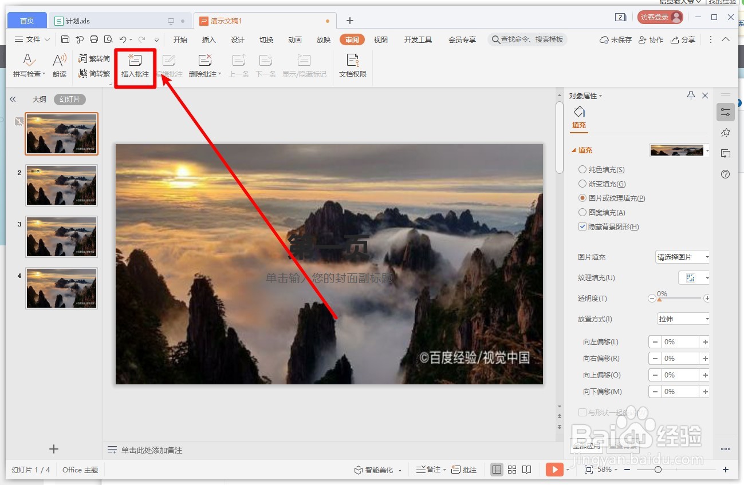
Task: Select normal view icon in status bar
Action: pyautogui.click(x=497, y=470)
